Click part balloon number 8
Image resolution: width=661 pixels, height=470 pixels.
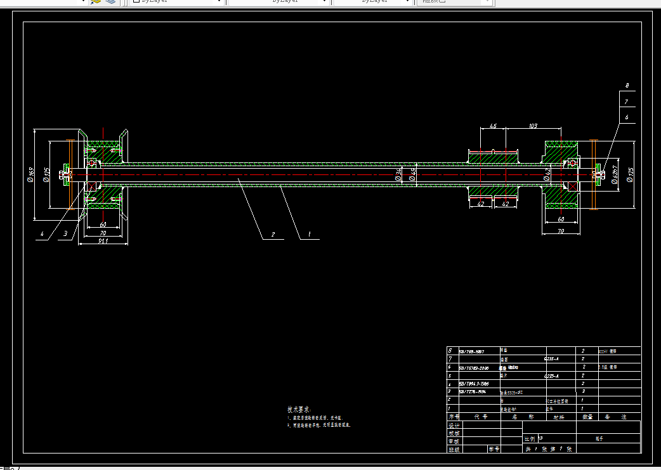[627, 86]
